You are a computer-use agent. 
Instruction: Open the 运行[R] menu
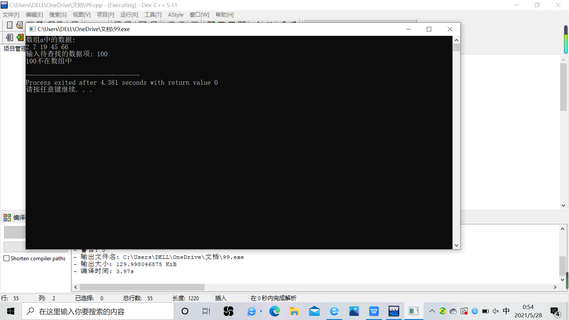point(129,15)
